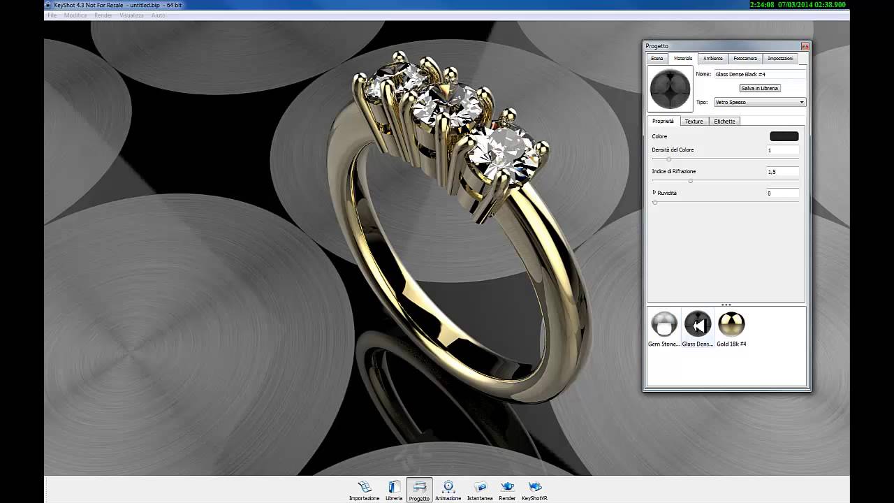The width and height of the screenshot is (894, 503).
Task: Open the Tipo dropdown showing Vetro Spesso
Action: point(760,102)
